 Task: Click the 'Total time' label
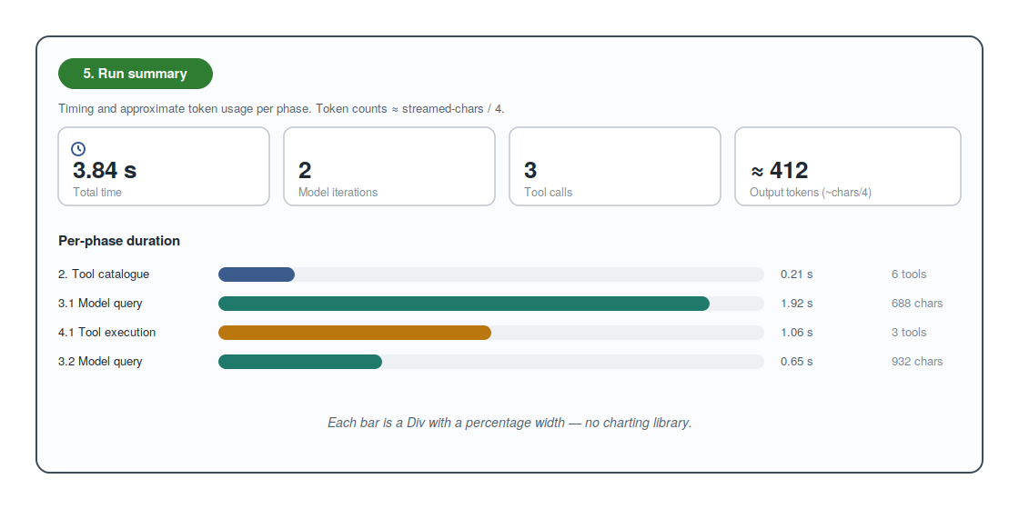(96, 192)
